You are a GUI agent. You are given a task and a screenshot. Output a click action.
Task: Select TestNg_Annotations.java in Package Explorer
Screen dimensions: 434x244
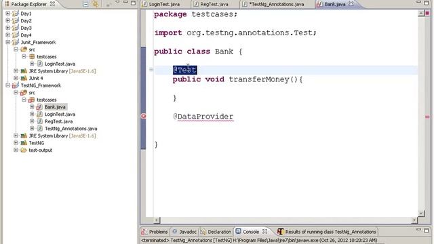(x=71, y=129)
